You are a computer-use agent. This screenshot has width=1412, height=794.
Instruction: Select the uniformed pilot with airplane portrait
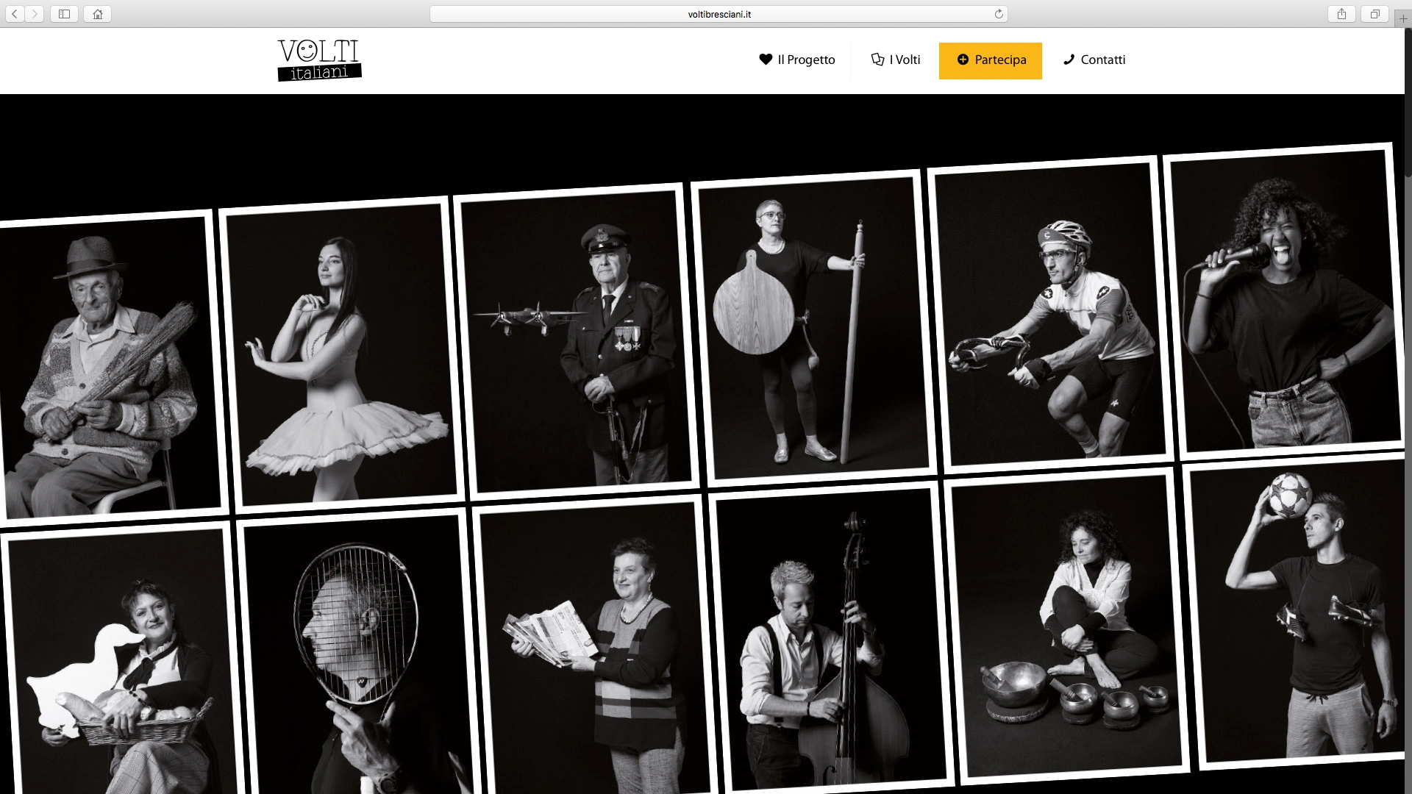(x=576, y=340)
